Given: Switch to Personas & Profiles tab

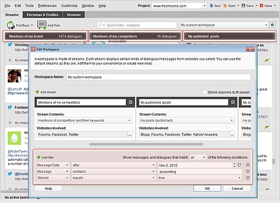Looking at the screenshot, I should (43, 15).
